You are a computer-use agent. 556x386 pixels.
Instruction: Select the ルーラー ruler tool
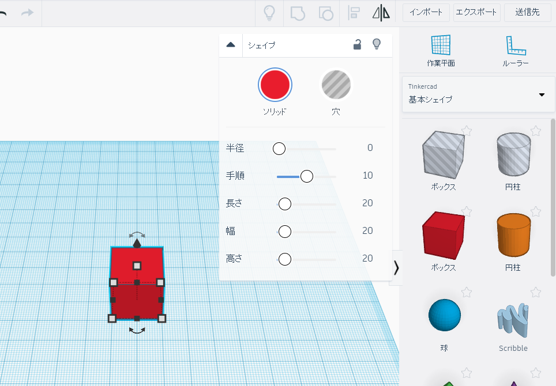(x=516, y=50)
